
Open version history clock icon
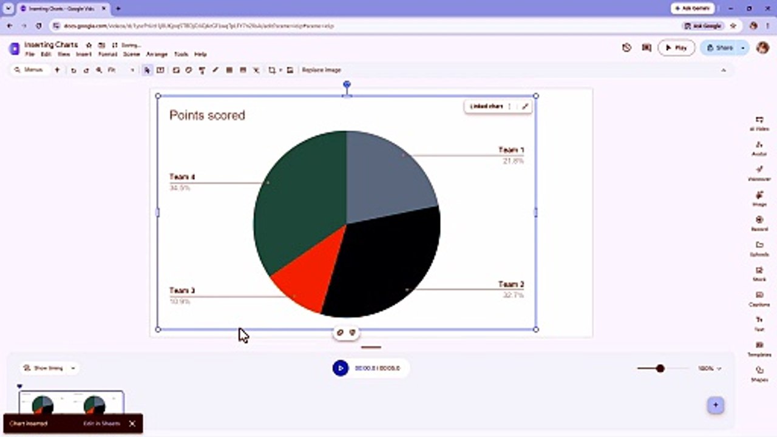click(626, 47)
